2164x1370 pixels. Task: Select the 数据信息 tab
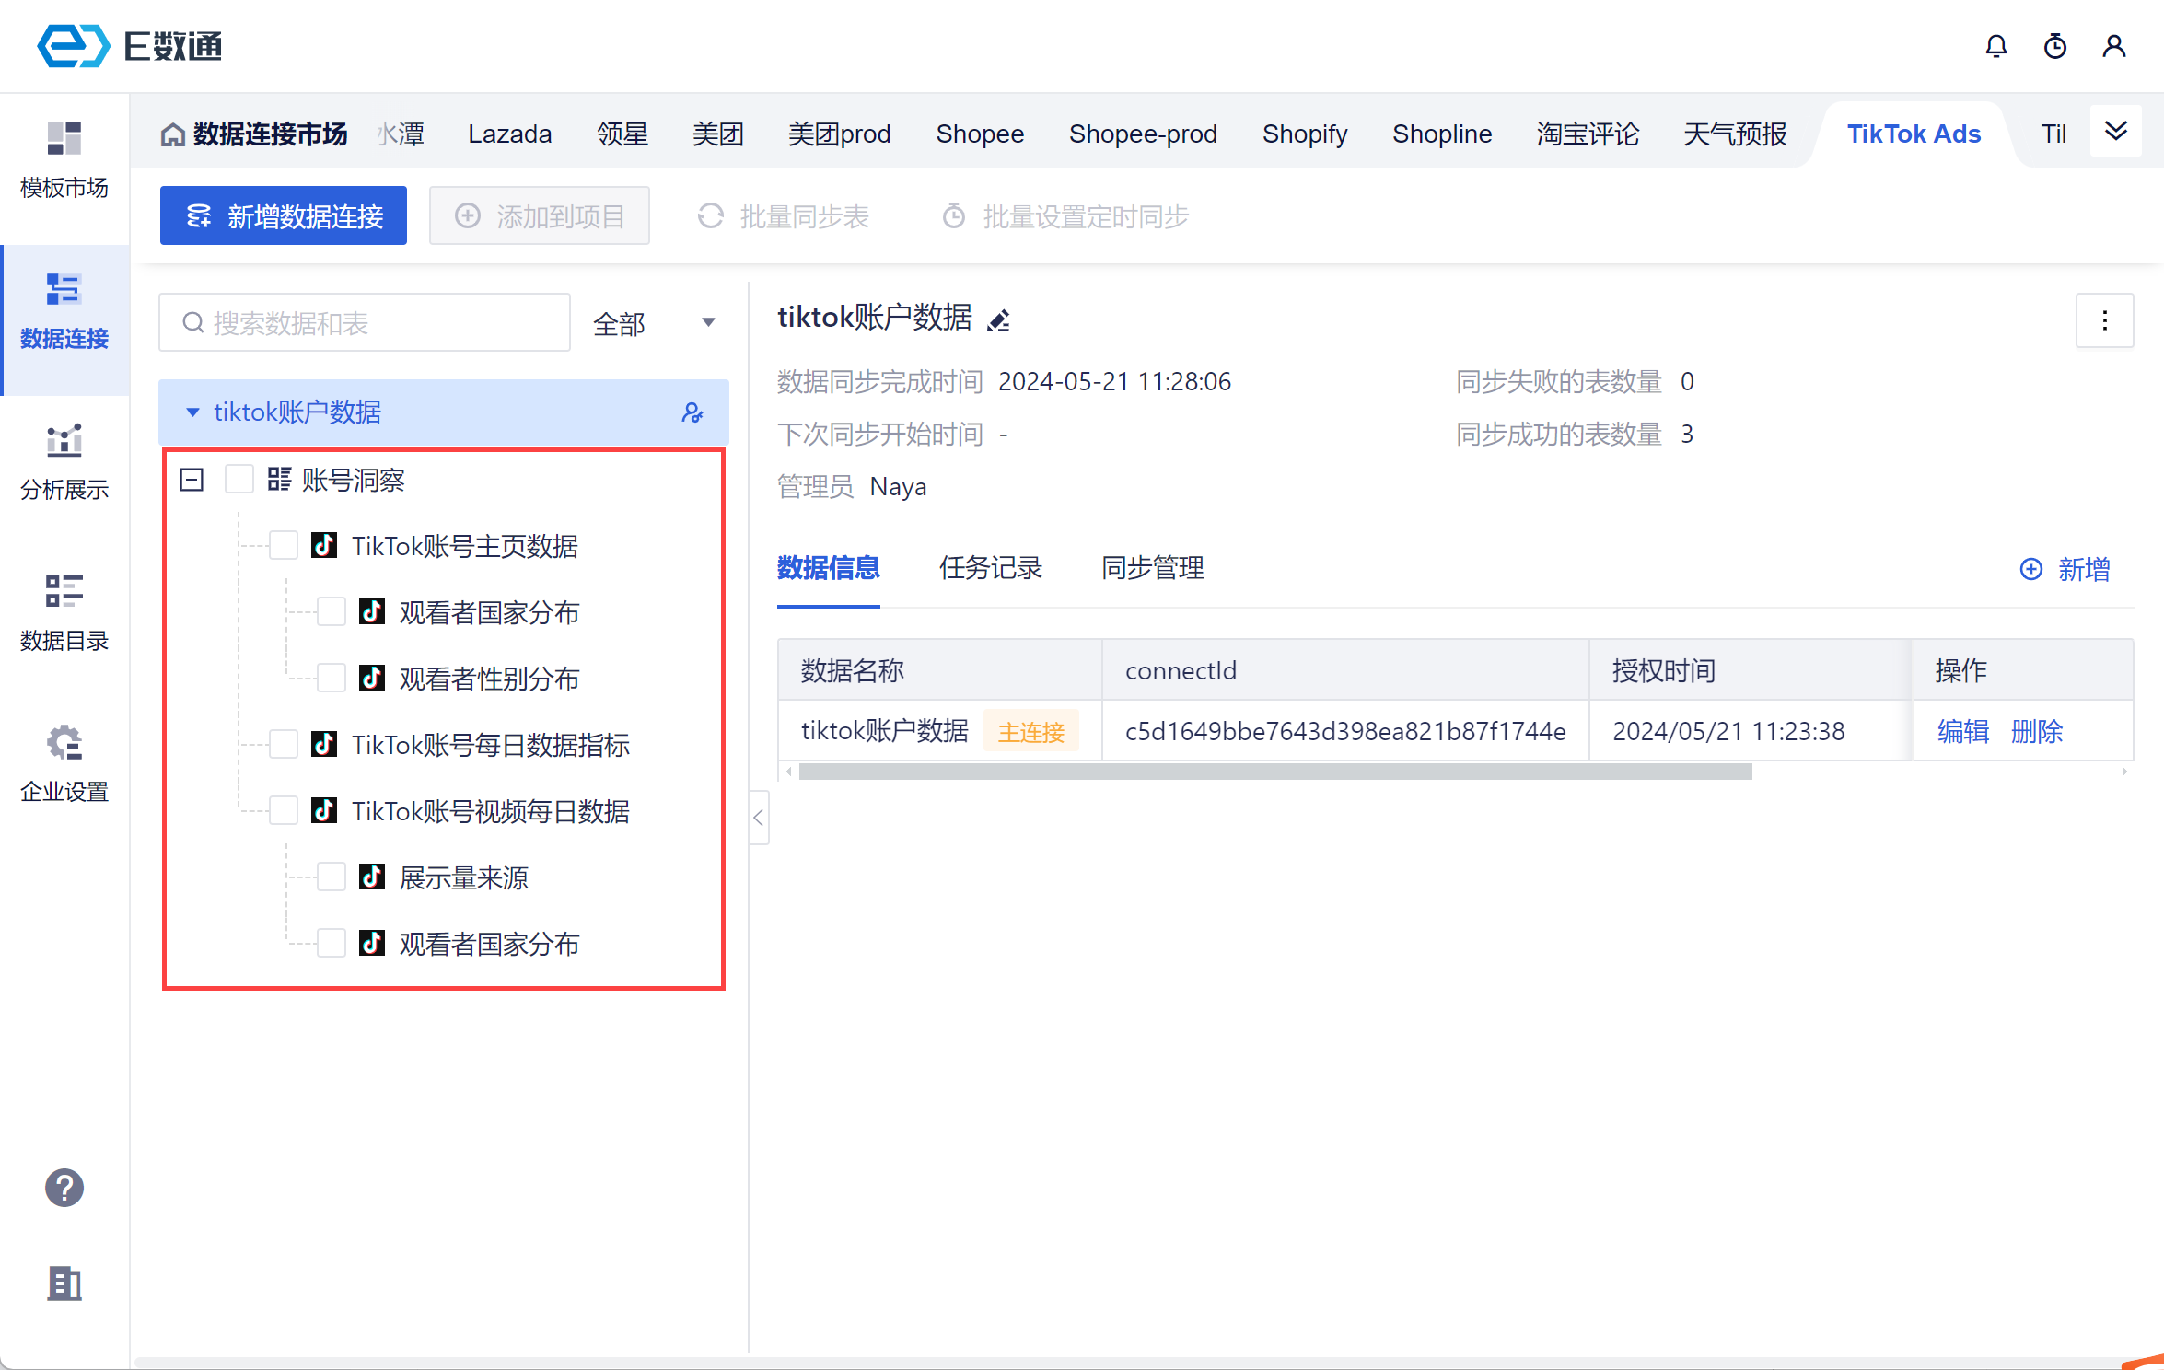pyautogui.click(x=828, y=568)
